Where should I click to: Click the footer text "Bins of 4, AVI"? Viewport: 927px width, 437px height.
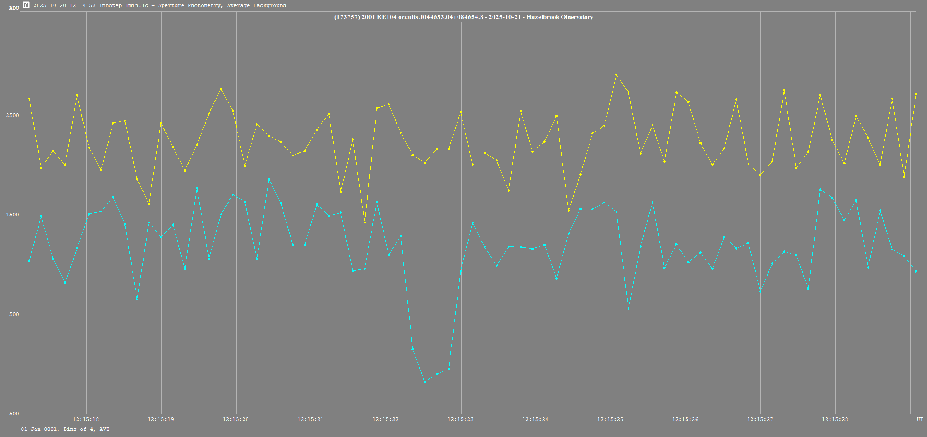pyautogui.click(x=86, y=429)
